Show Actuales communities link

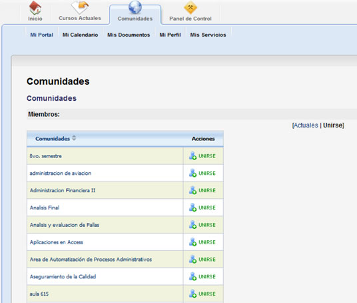306,125
